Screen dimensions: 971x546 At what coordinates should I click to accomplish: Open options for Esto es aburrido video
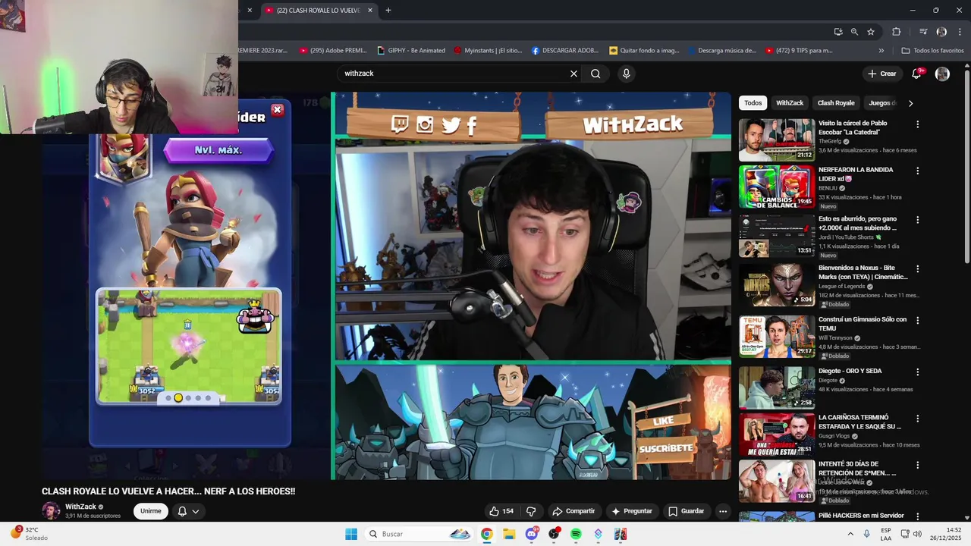pos(917,220)
